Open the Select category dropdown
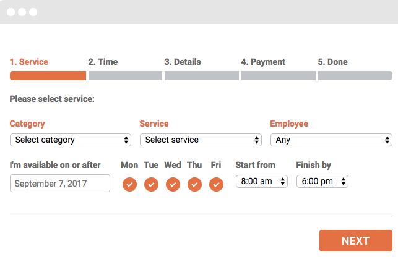 coord(71,140)
